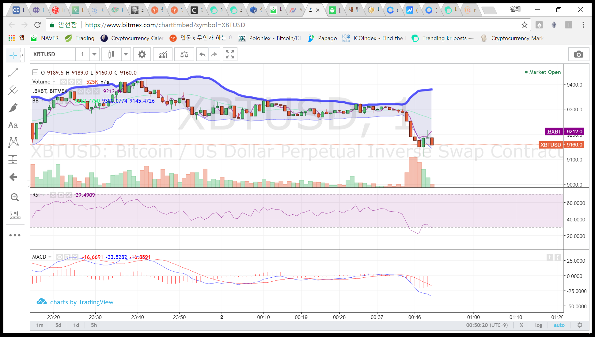The height and width of the screenshot is (337, 595).
Task: Select 1d time range tab
Action: click(76, 325)
